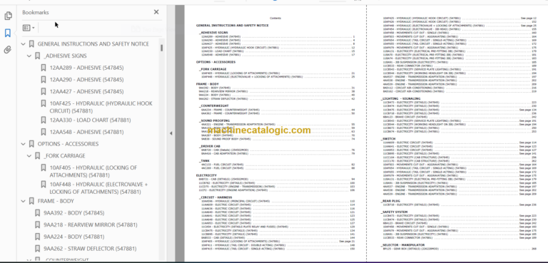Screen dimensions: 548x263
Task: Click bookmark icon beside _FORK CARRIAGE
Action: coord(37,156)
